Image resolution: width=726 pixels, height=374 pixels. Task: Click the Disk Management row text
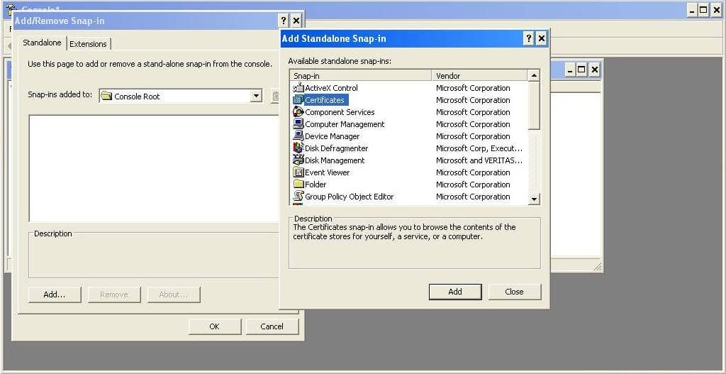click(x=335, y=160)
